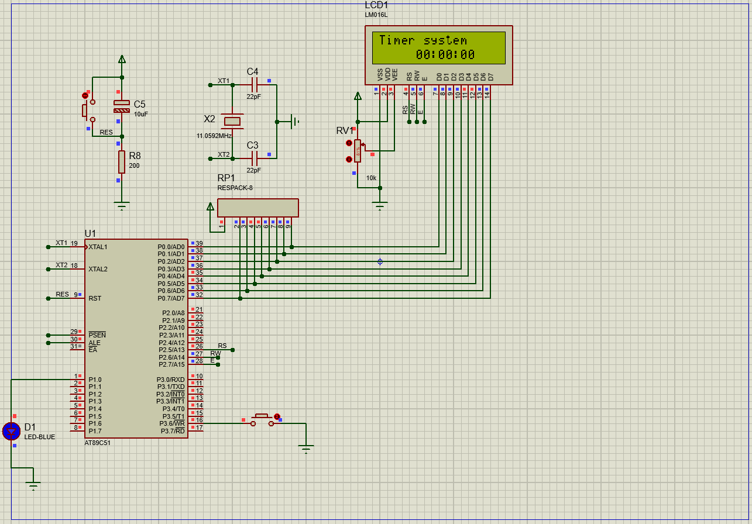This screenshot has width=752, height=524.
Task: Click the PSEN pin label on U1
Action: [97, 335]
